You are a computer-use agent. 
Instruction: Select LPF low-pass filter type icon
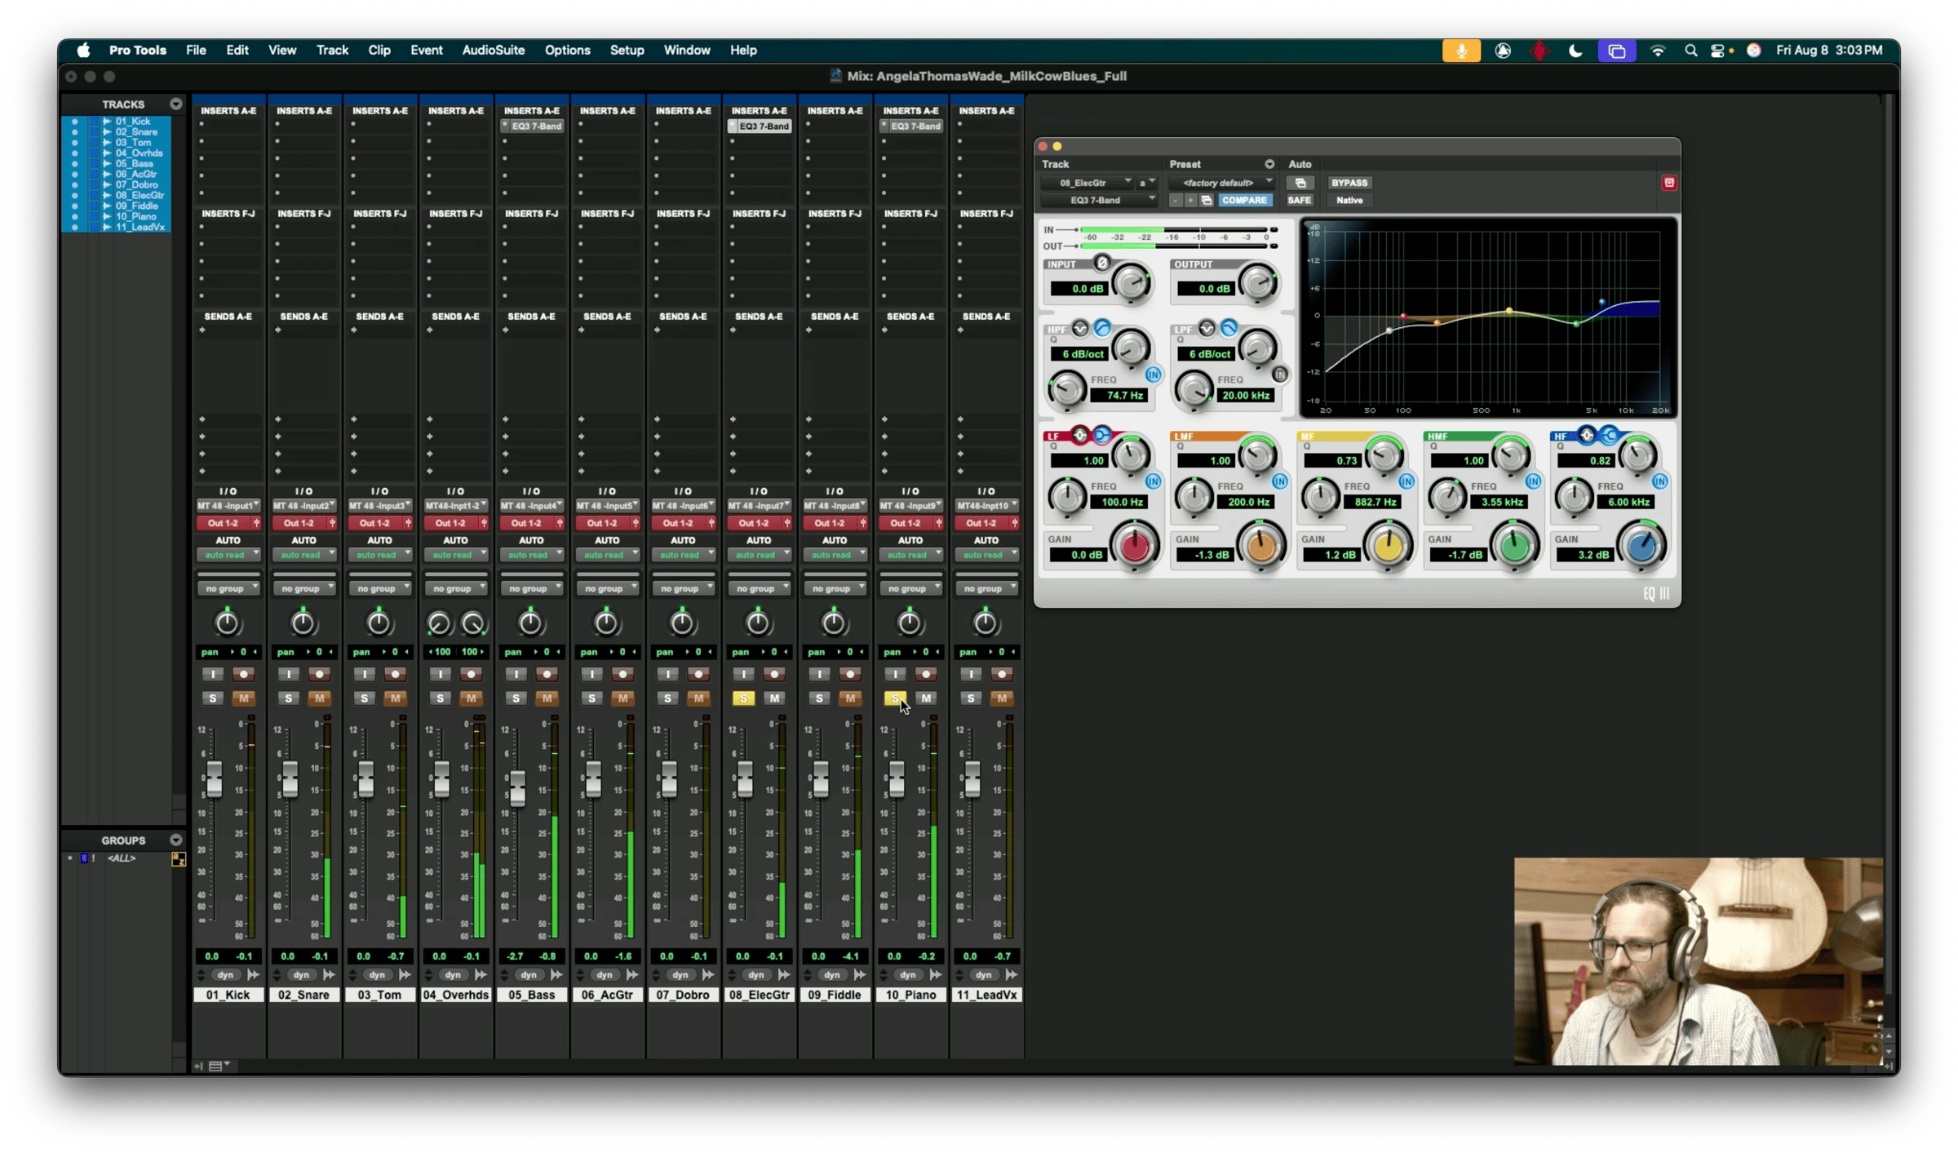pos(1229,328)
